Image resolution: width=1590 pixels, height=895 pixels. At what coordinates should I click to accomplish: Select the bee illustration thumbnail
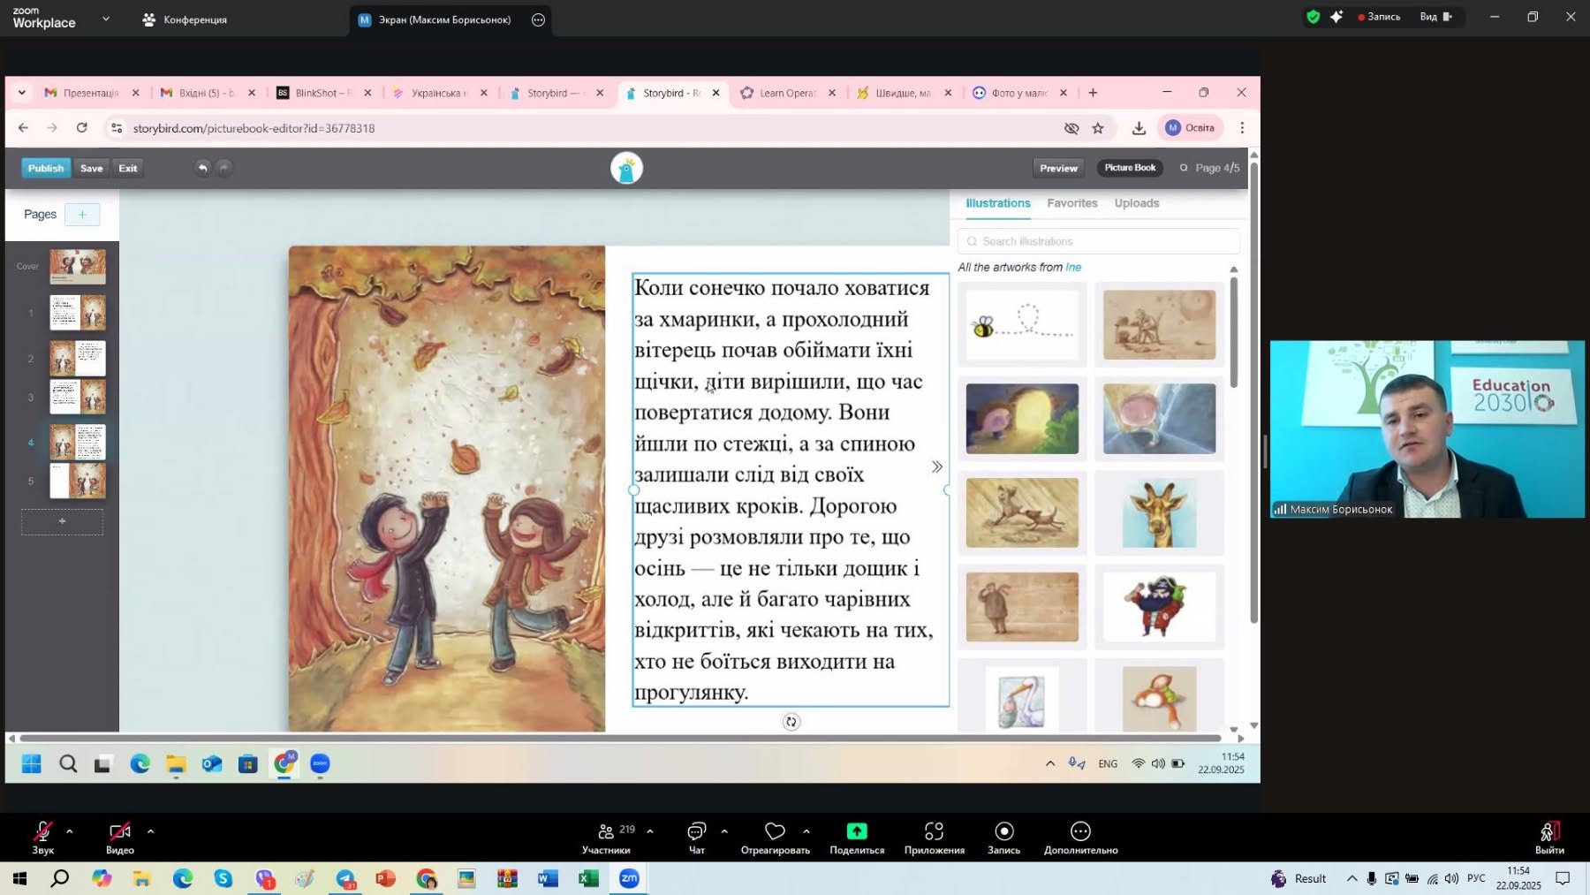[1022, 324]
